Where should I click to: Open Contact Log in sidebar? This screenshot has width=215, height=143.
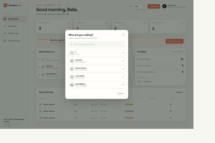click(x=14, y=41)
